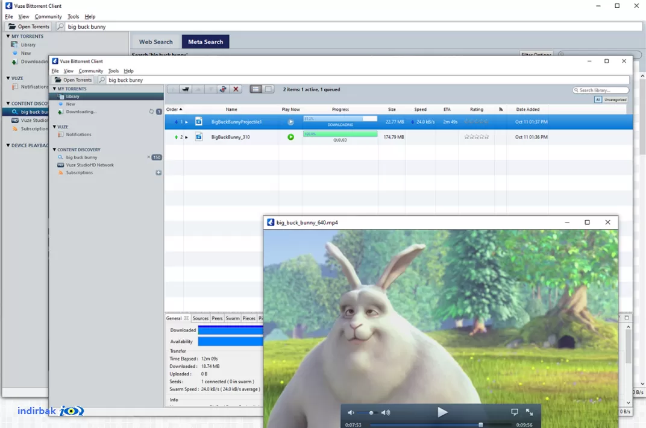Screen dimensions: 646x428
Task: Open the Tools menu in the front window
Action: pos(113,71)
